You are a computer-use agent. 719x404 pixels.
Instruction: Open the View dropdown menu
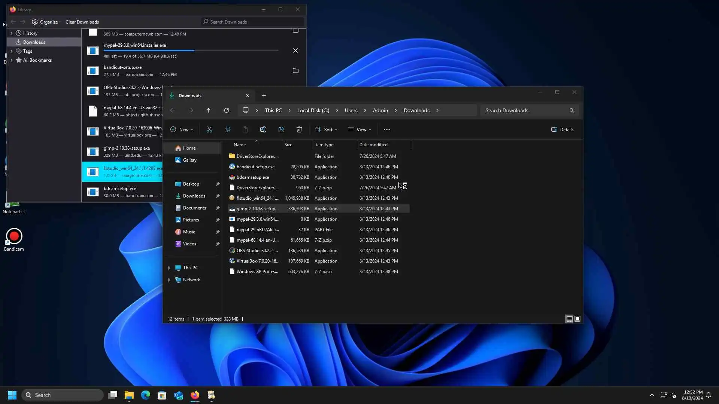coord(359,129)
